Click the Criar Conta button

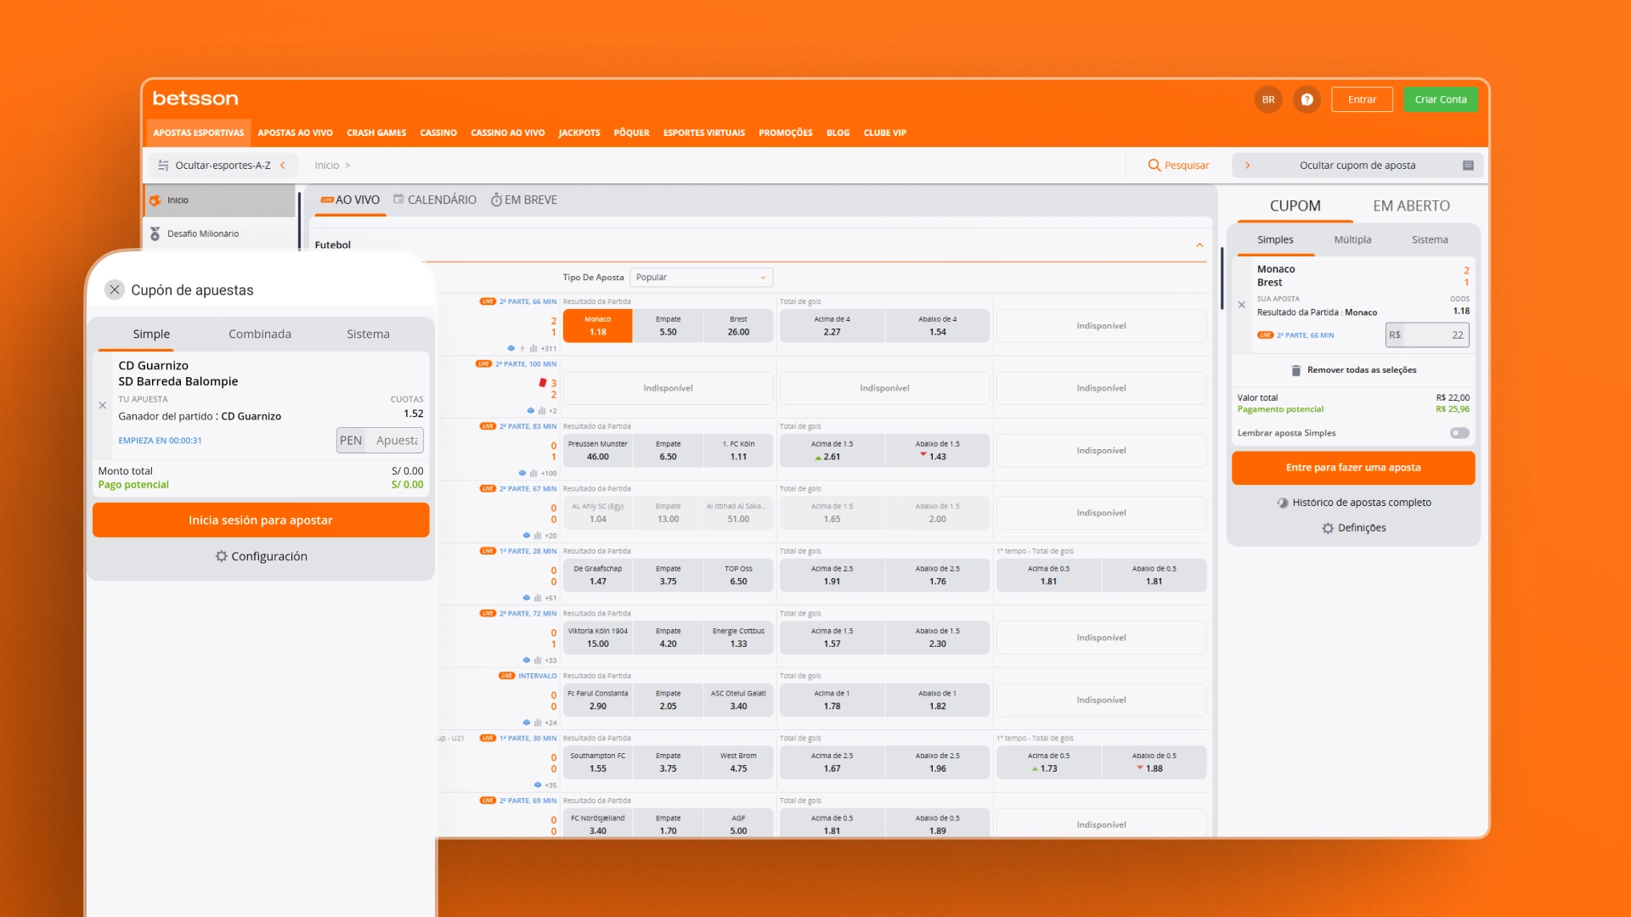click(1440, 99)
